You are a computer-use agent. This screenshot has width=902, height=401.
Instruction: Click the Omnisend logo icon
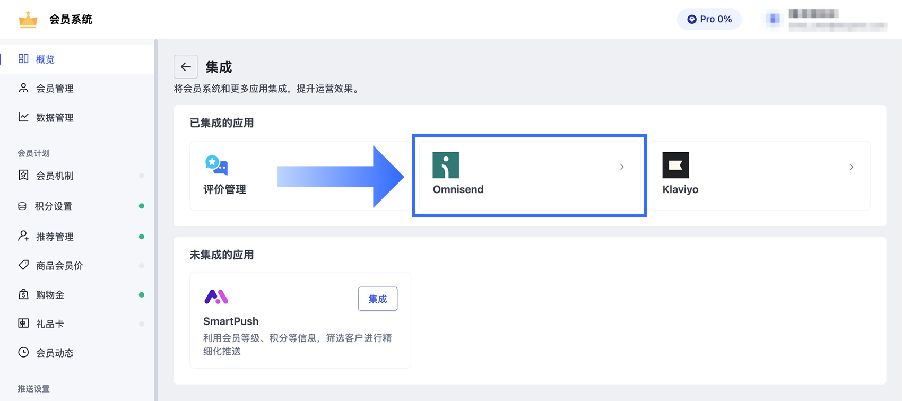coord(446,165)
